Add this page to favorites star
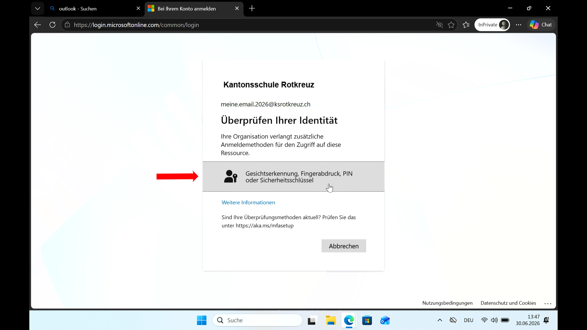587x330 pixels. [451, 25]
